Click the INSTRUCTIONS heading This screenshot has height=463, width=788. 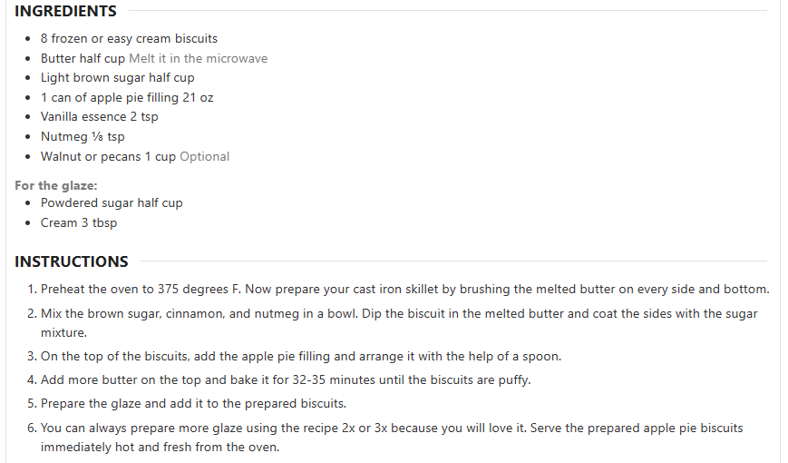[x=72, y=261]
